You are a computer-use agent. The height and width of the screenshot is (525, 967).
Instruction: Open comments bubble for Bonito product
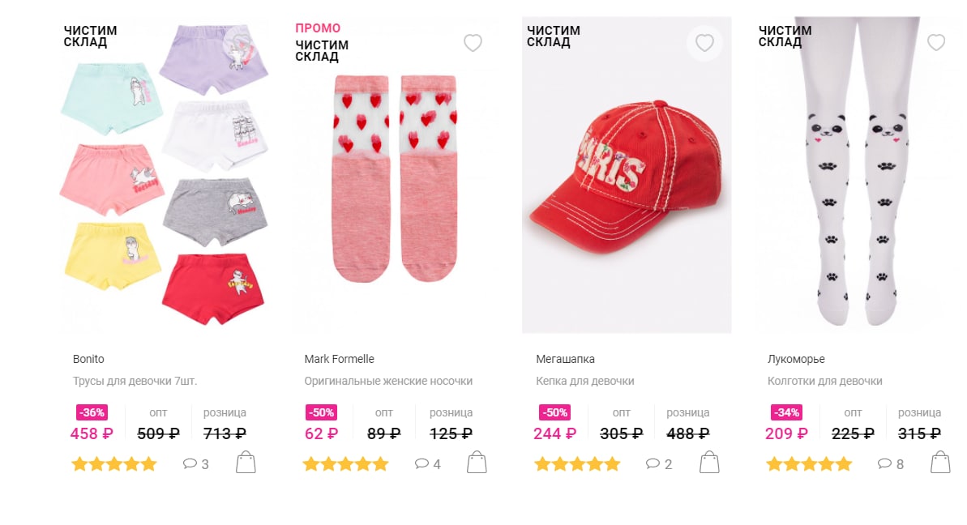click(196, 464)
